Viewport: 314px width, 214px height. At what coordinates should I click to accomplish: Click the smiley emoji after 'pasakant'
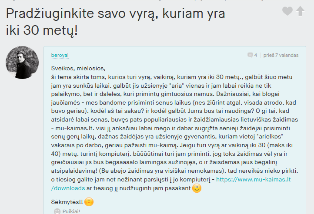197,188
